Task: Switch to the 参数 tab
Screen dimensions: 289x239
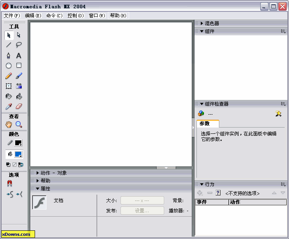Action: point(208,124)
